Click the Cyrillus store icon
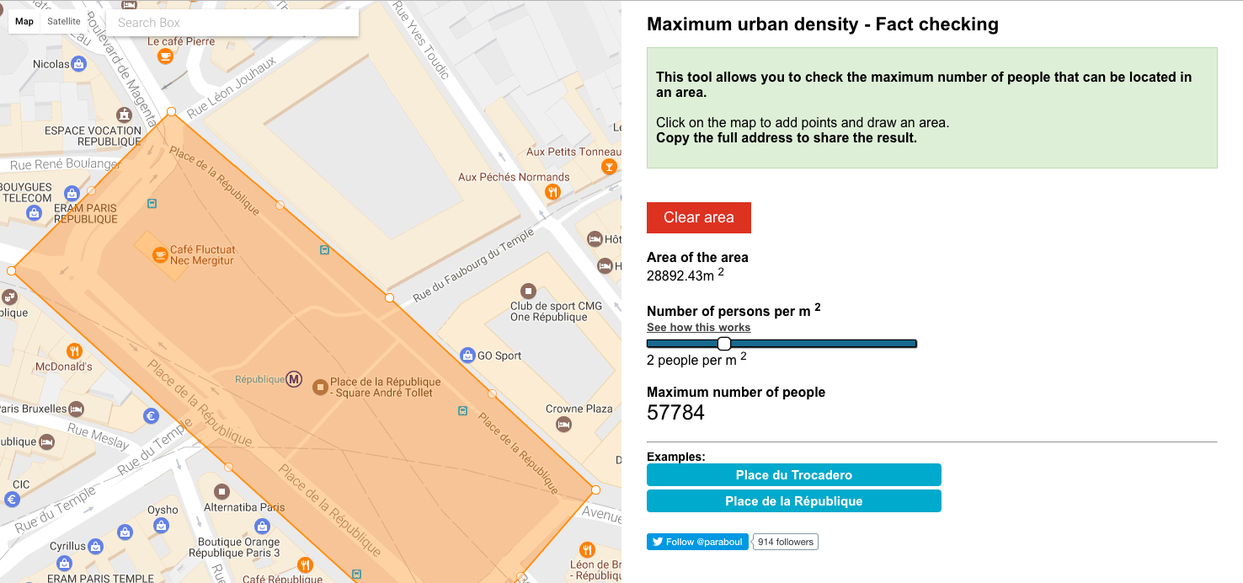 93,545
